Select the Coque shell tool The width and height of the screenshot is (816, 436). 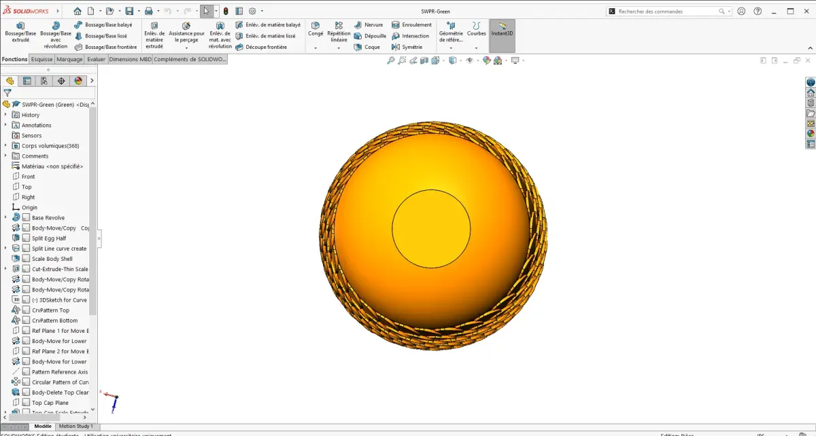coord(367,47)
